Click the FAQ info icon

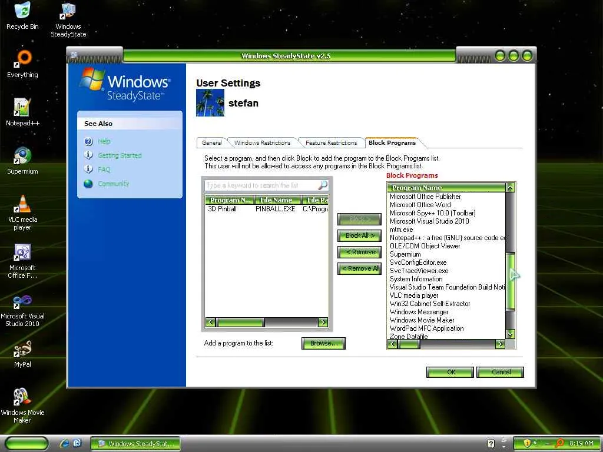pyautogui.click(x=88, y=169)
